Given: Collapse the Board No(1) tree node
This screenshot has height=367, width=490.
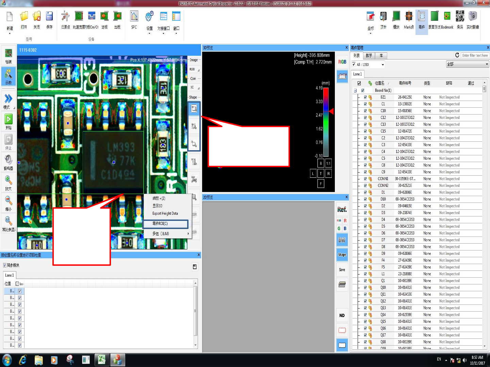Looking at the screenshot, I should point(355,90).
